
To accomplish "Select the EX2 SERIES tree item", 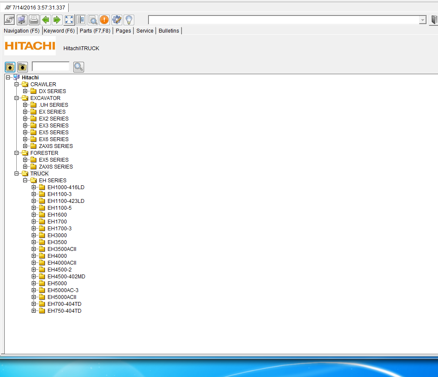I will coord(54,119).
